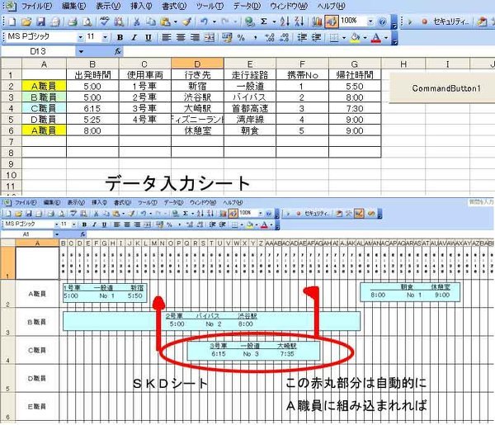
Task: Select the Format Painter brush icon
Action: [x=186, y=21]
